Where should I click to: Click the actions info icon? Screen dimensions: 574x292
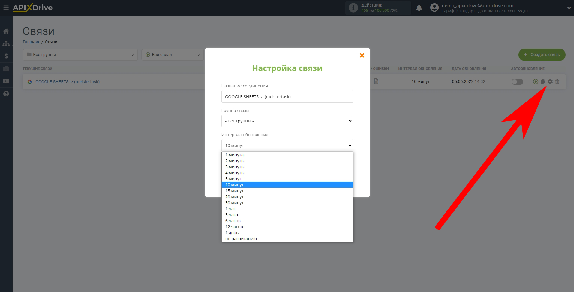tap(353, 8)
